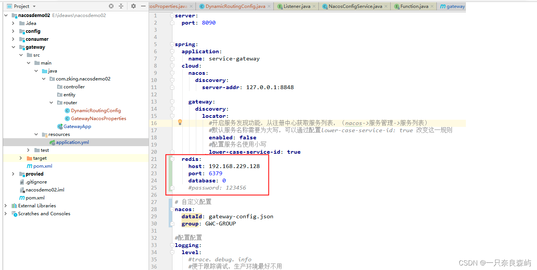Click the nacosdemo02.iml file icon
537x270 pixels.
(x=22, y=190)
